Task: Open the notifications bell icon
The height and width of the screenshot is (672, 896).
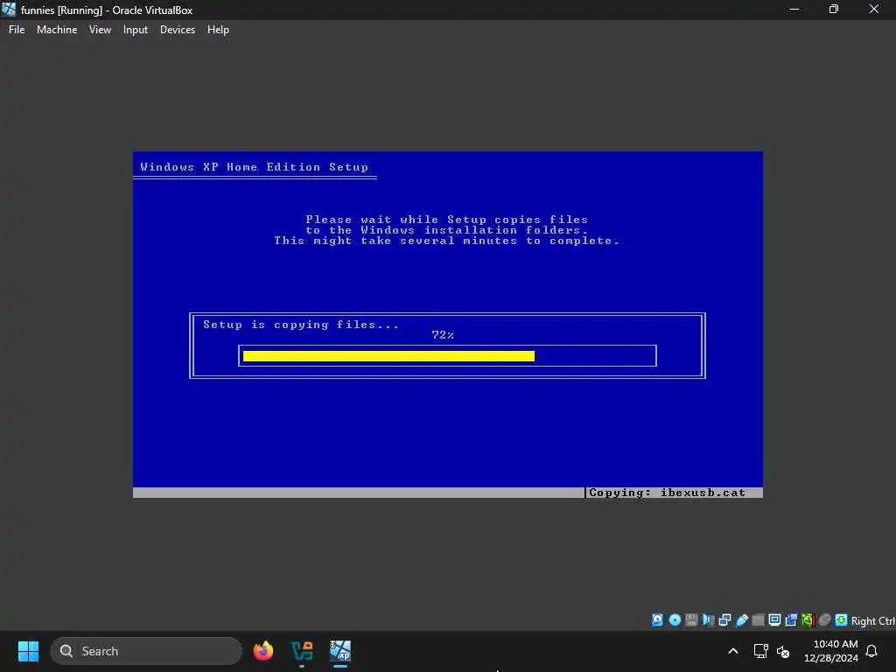Action: (x=872, y=651)
